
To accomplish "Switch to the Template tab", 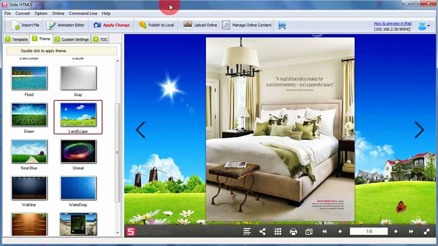I will click(x=16, y=39).
